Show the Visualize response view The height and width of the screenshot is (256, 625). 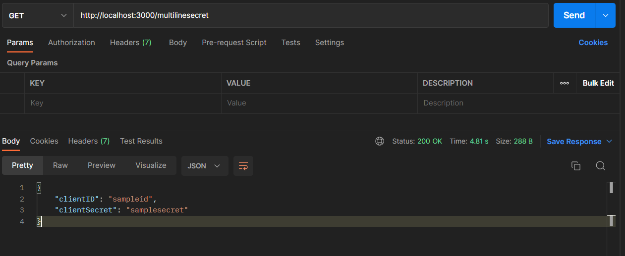[151, 165]
